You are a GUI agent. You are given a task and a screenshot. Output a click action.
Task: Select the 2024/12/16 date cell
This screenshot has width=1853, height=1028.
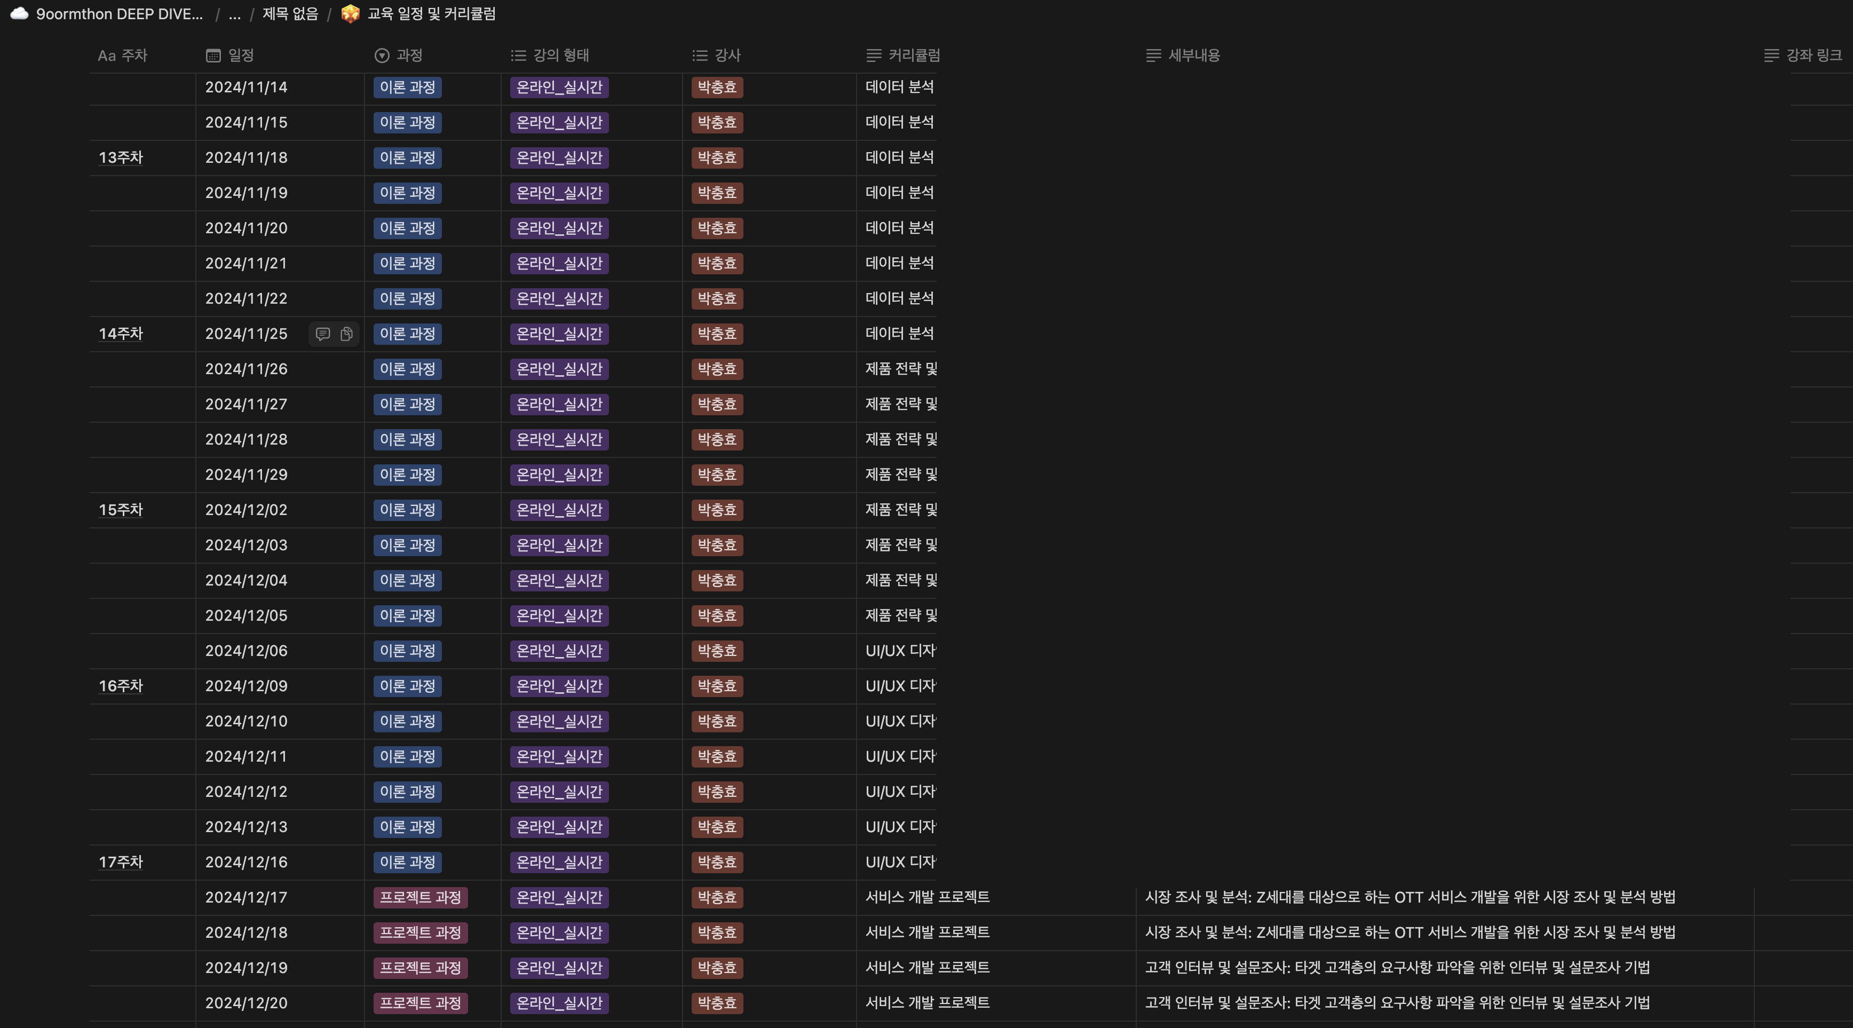tap(280, 862)
